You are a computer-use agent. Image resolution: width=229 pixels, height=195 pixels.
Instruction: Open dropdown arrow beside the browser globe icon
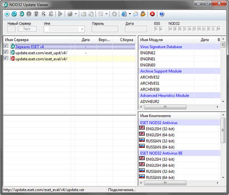130,14
